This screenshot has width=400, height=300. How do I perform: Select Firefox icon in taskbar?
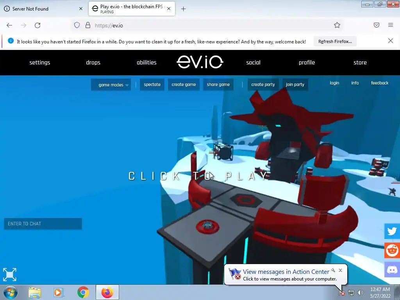[x=107, y=292]
